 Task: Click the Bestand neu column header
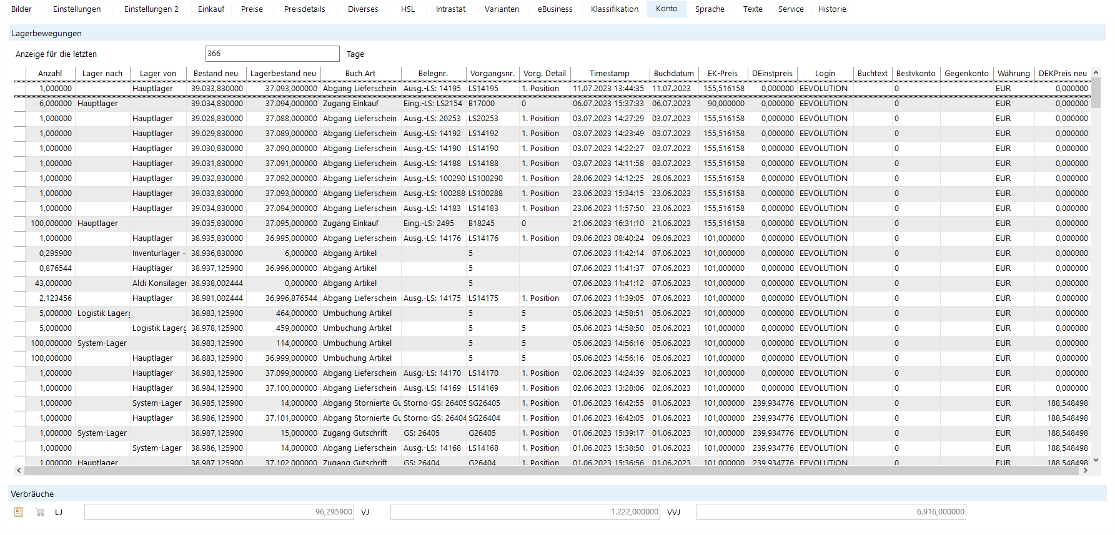216,74
